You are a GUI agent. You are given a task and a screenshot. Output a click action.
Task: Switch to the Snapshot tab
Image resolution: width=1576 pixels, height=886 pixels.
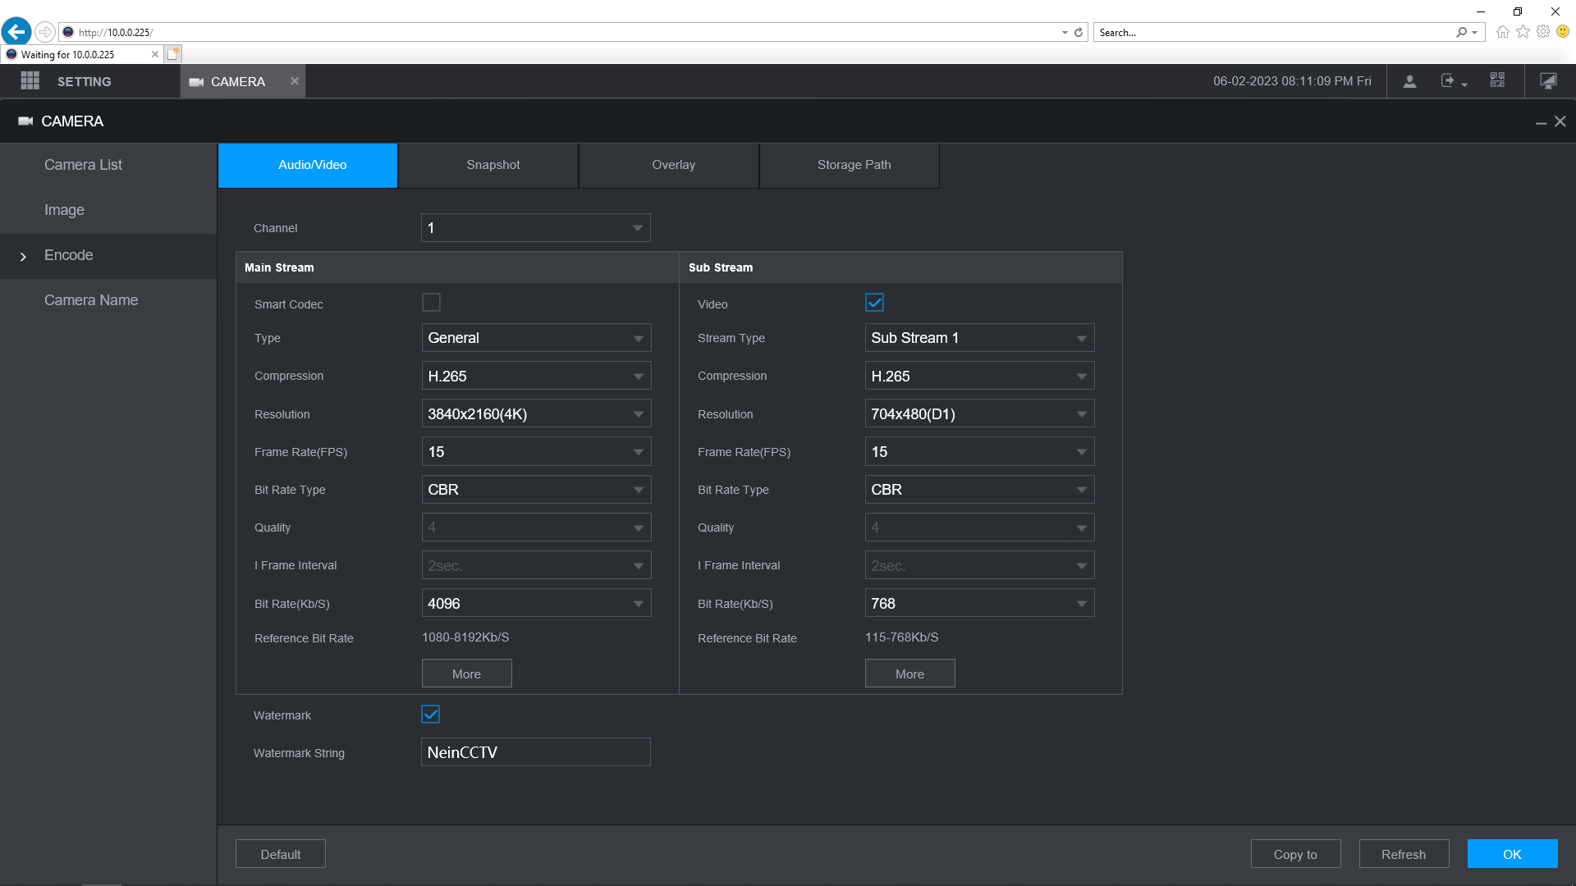point(488,165)
